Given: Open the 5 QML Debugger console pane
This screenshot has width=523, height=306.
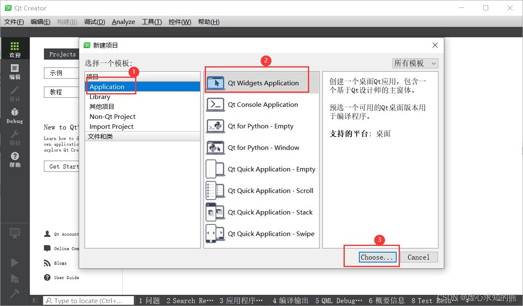Looking at the screenshot, I should [x=339, y=301].
